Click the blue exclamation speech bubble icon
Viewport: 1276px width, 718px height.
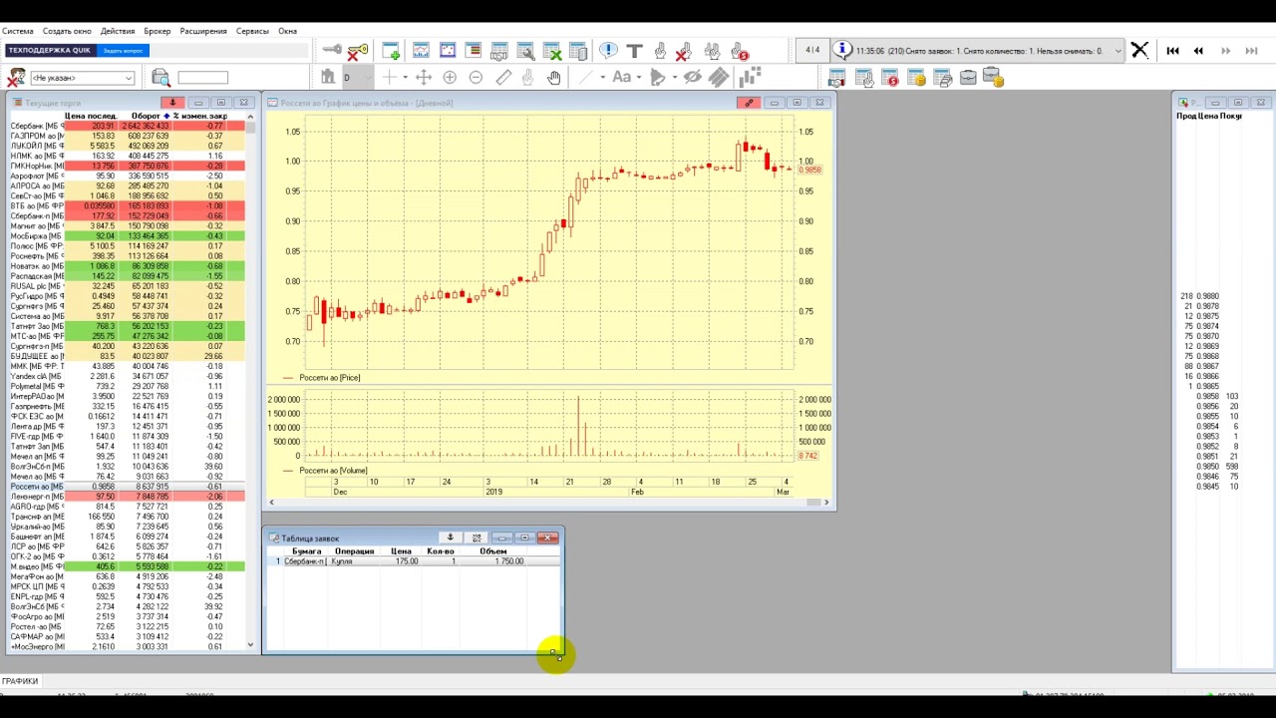(608, 51)
